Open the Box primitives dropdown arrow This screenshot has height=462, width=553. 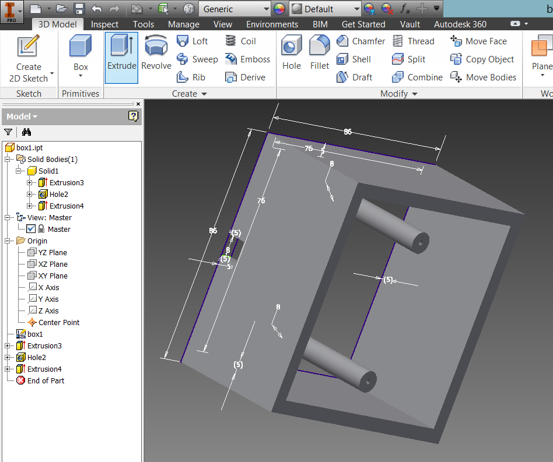click(x=80, y=76)
